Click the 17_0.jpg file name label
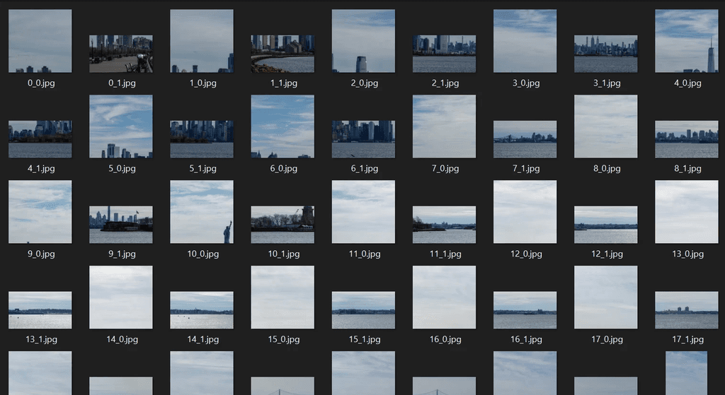Image resolution: width=725 pixels, height=395 pixels. click(607, 340)
